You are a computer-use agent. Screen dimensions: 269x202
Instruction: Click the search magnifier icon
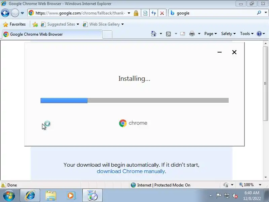click(x=259, y=13)
